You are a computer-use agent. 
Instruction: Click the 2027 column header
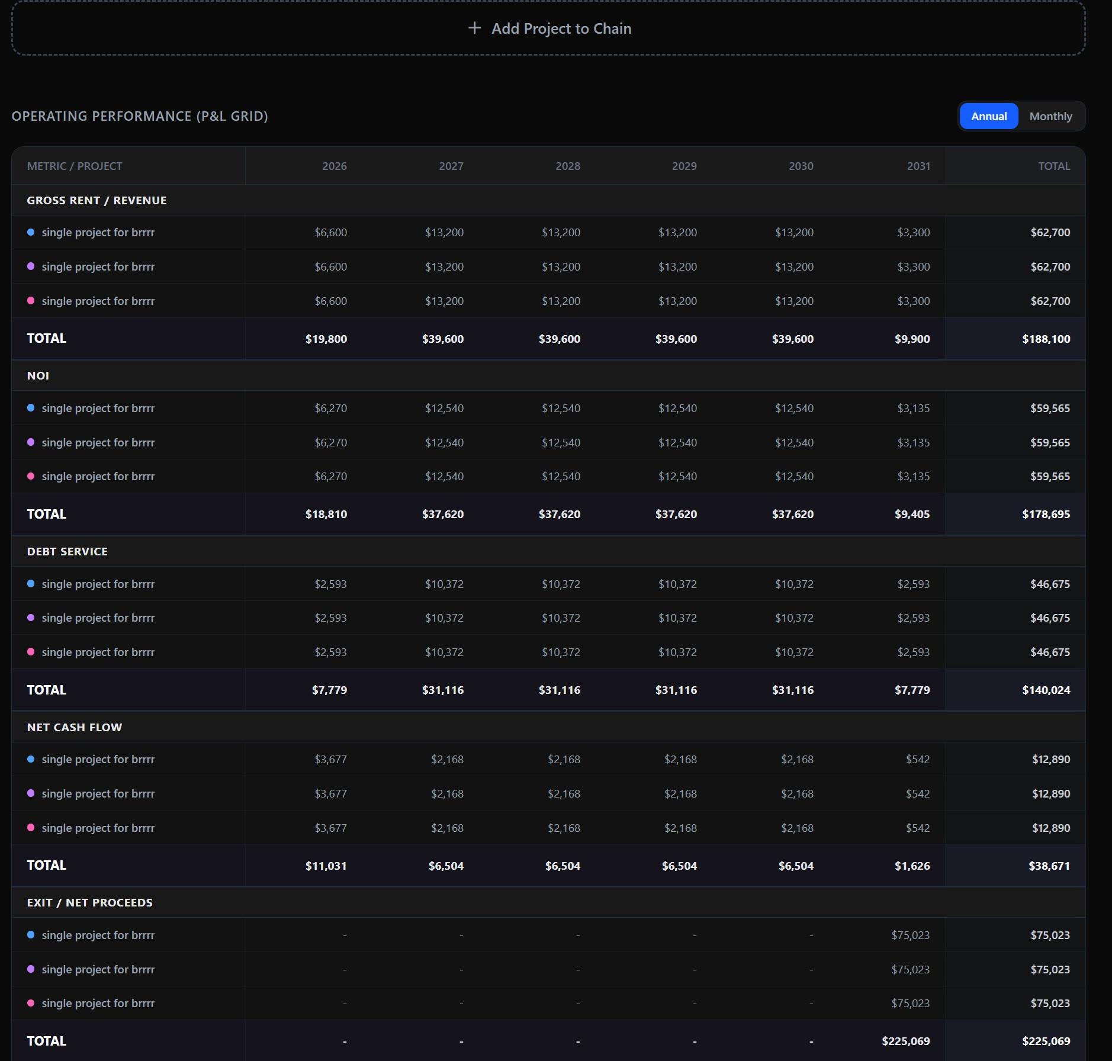coord(451,166)
